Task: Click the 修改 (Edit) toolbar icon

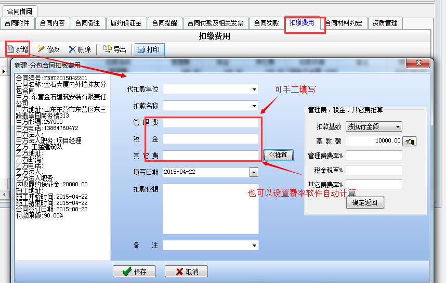Action: point(41,49)
